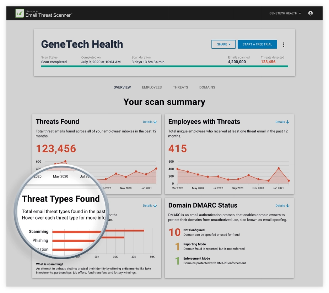This screenshot has height=293, width=329.
Task: Click the green scan progress bar
Action: point(164,66)
